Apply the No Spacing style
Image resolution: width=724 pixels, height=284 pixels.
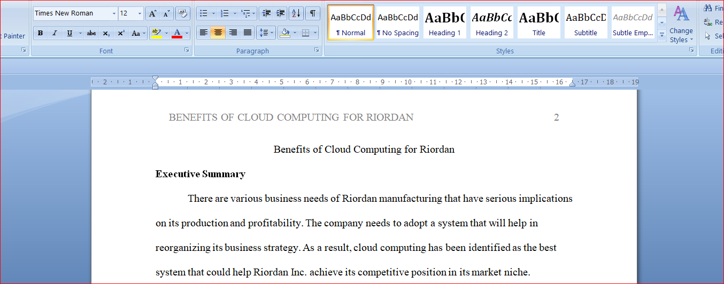point(398,22)
